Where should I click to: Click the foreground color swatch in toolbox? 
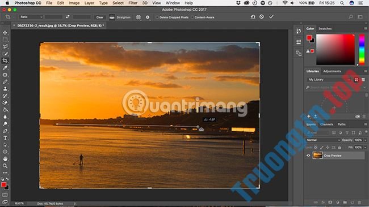click(3, 185)
